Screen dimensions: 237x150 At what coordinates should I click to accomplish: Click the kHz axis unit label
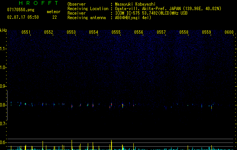click(x=3, y=30)
